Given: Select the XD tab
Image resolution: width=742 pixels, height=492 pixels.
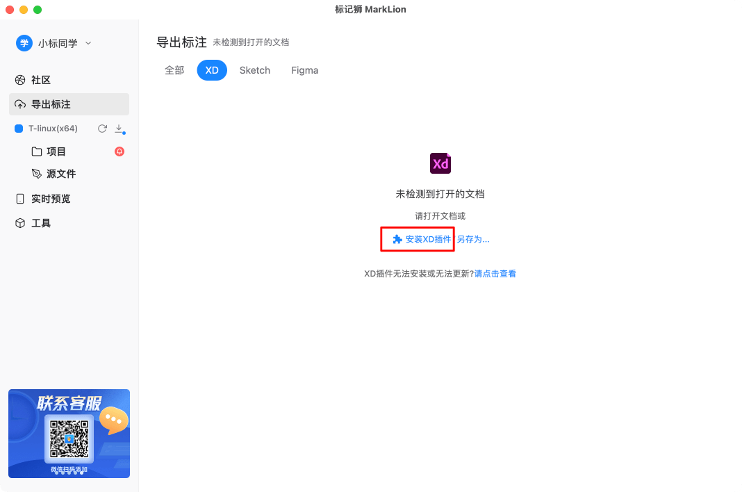Looking at the screenshot, I should pos(212,70).
